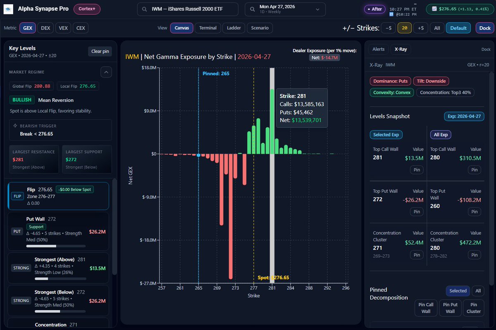Set strikes range to +5

(x=421, y=28)
